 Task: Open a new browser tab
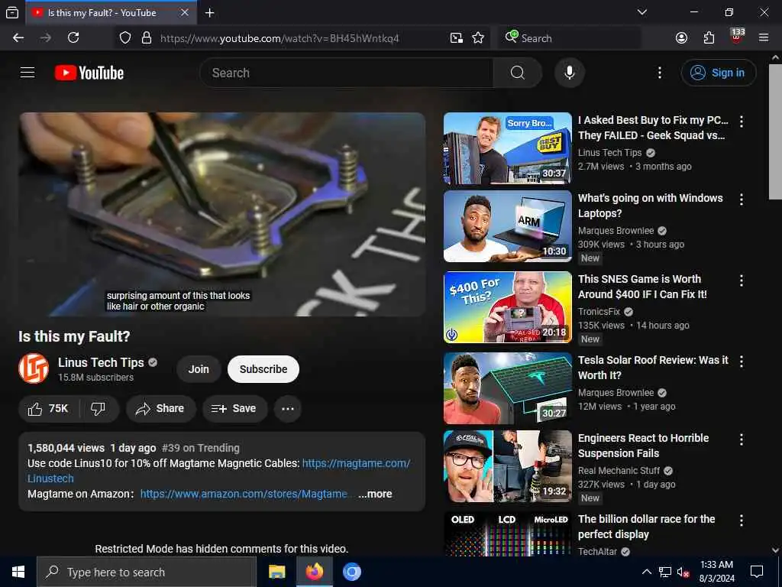point(210,12)
